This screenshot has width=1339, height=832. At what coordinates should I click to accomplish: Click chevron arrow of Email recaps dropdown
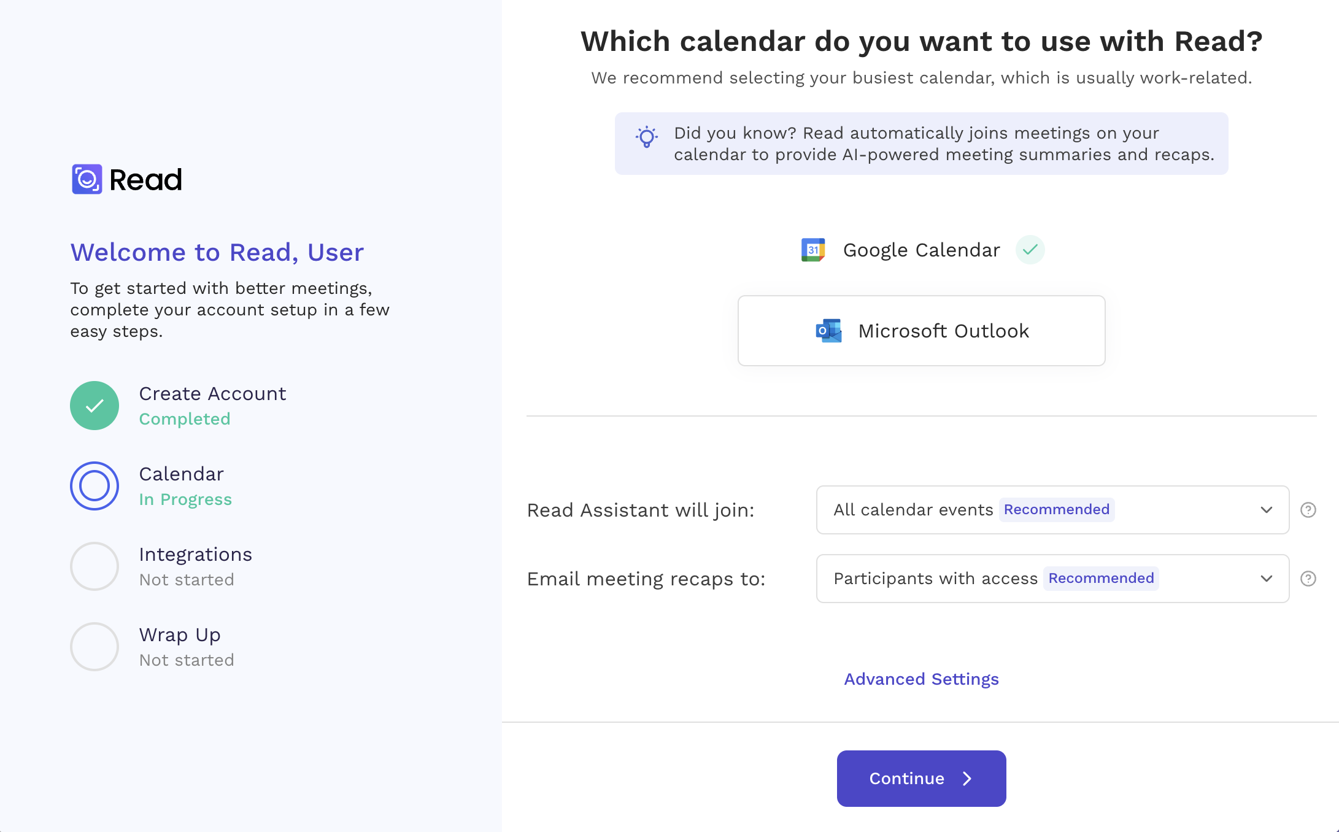[x=1266, y=579]
